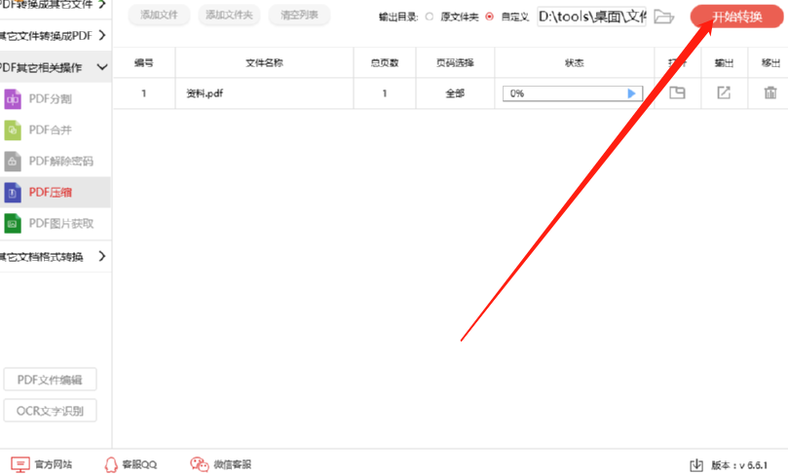The image size is (788, 475).
Task: Click the 版本 v 6.6.1 text
Action: point(739,465)
